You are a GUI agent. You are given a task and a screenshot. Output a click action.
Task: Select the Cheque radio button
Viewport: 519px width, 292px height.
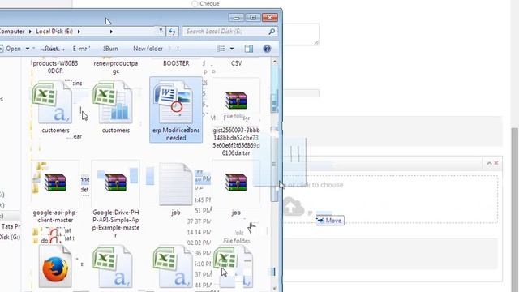(195, 3)
